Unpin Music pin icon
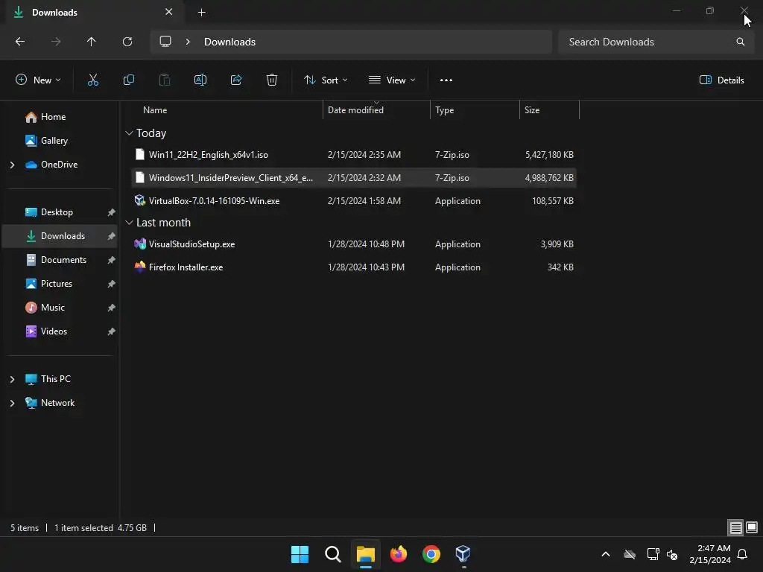This screenshot has height=572, width=763. (x=112, y=308)
